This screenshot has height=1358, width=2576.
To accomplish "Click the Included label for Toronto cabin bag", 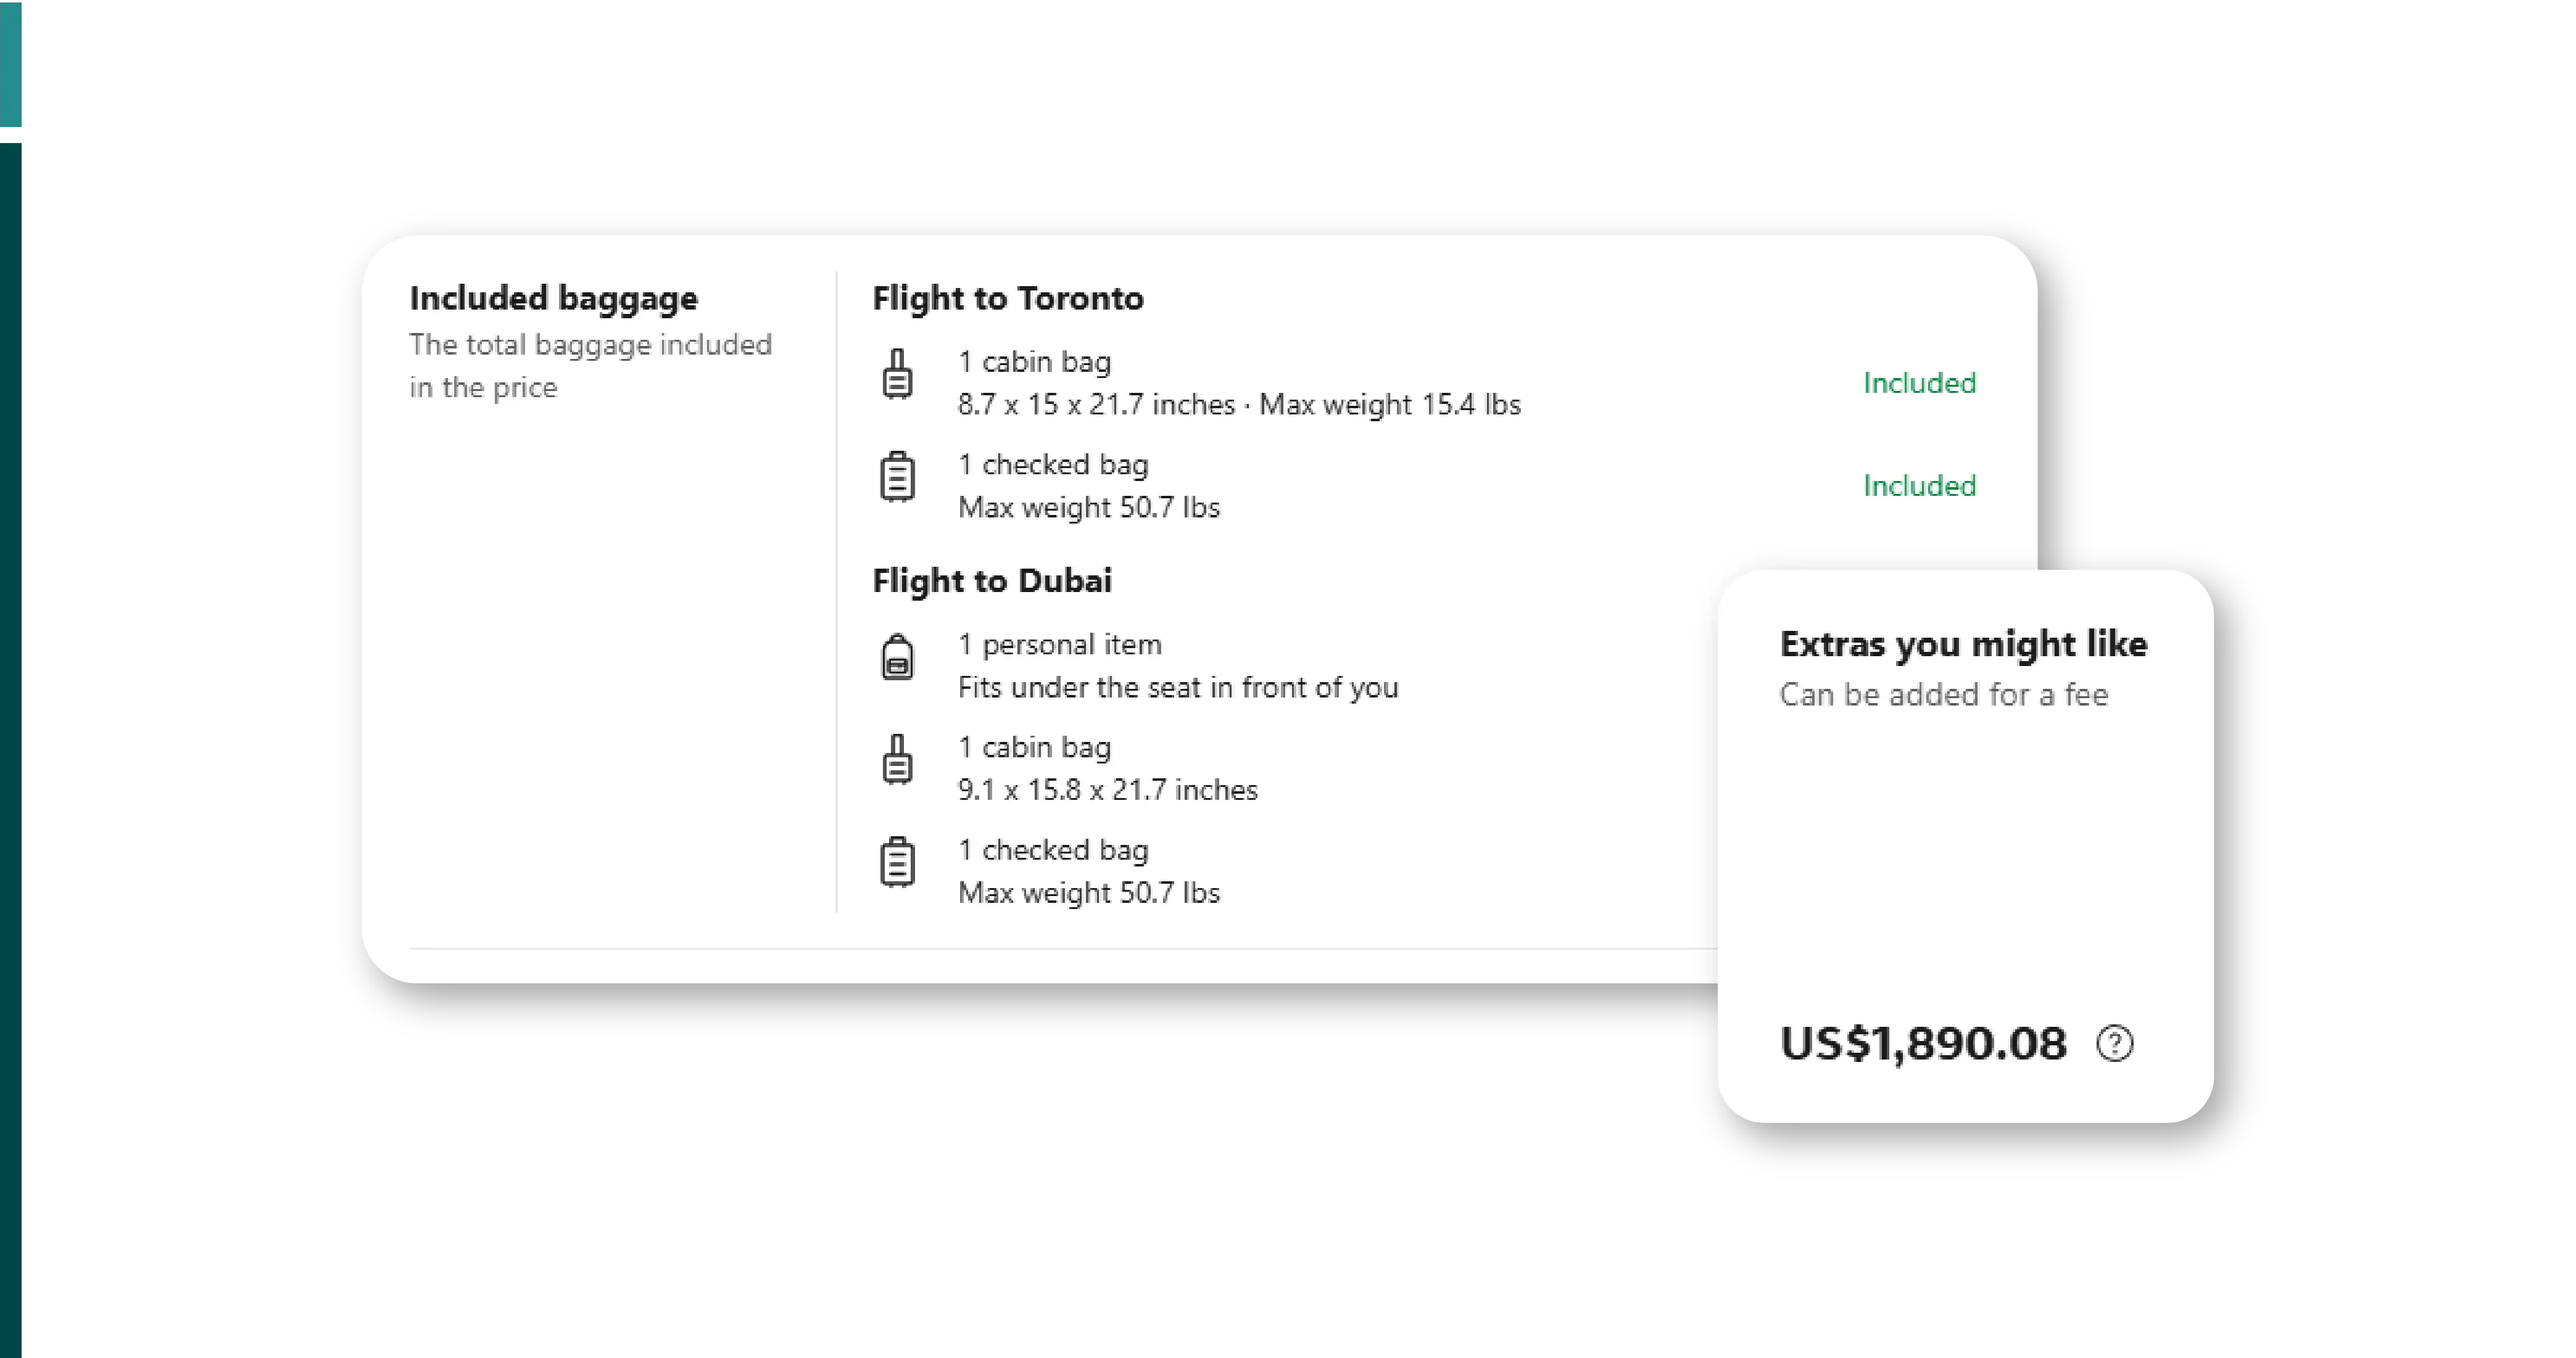I will click(1919, 383).
